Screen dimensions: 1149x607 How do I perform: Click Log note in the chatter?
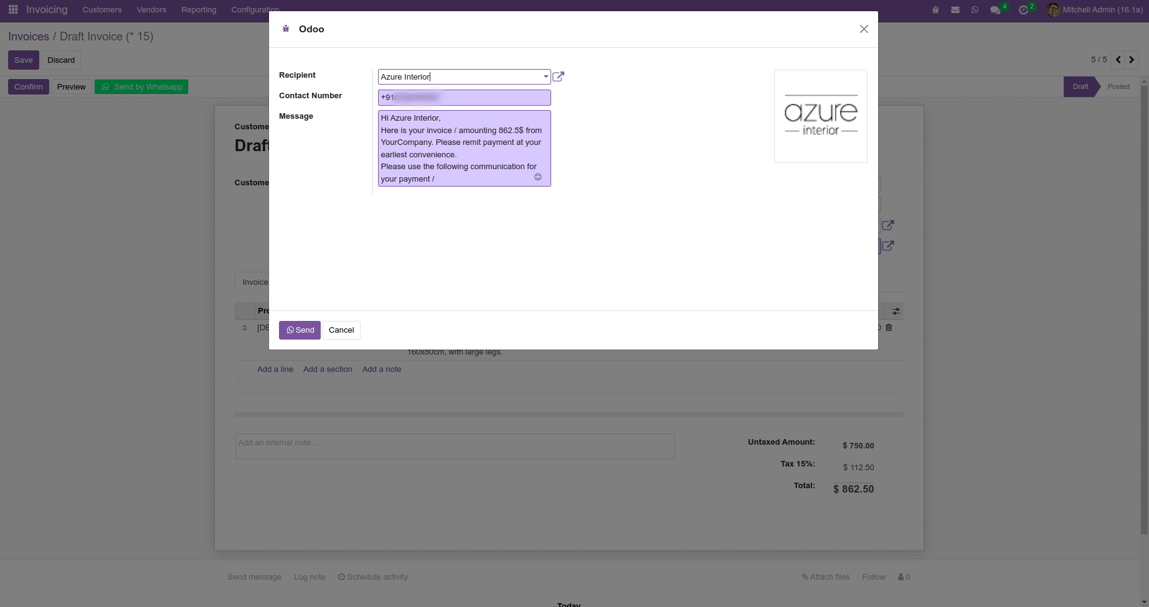[310, 577]
